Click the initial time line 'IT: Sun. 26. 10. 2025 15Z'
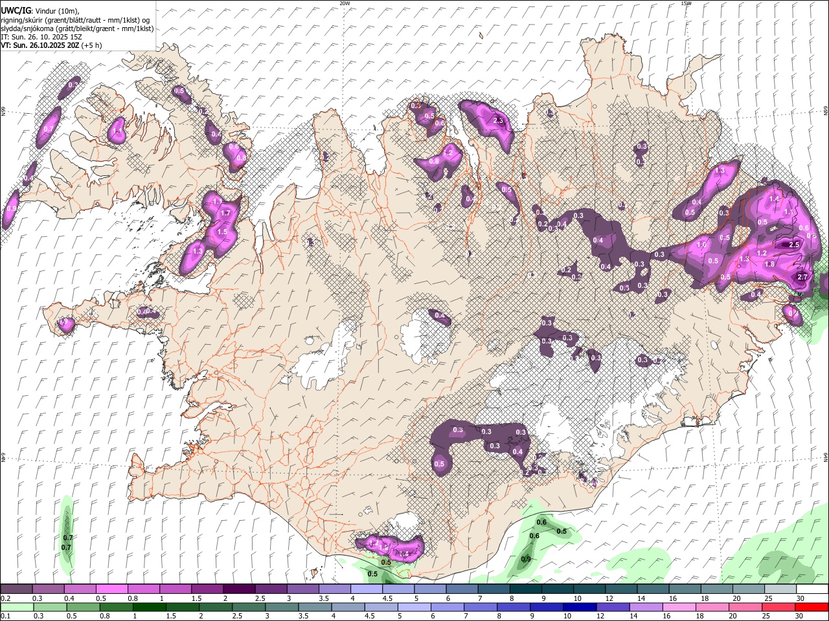The image size is (829, 621). [43, 38]
